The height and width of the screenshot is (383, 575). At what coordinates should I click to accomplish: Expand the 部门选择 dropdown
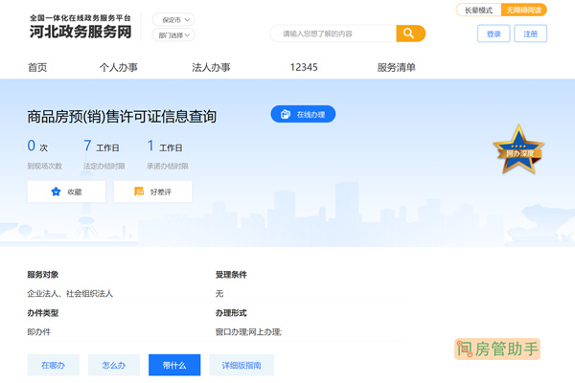pyautogui.click(x=173, y=35)
